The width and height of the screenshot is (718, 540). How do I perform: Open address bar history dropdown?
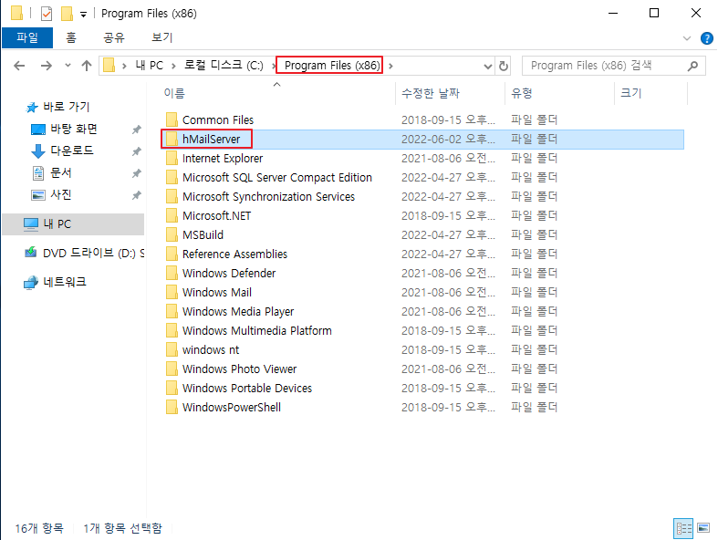(488, 67)
